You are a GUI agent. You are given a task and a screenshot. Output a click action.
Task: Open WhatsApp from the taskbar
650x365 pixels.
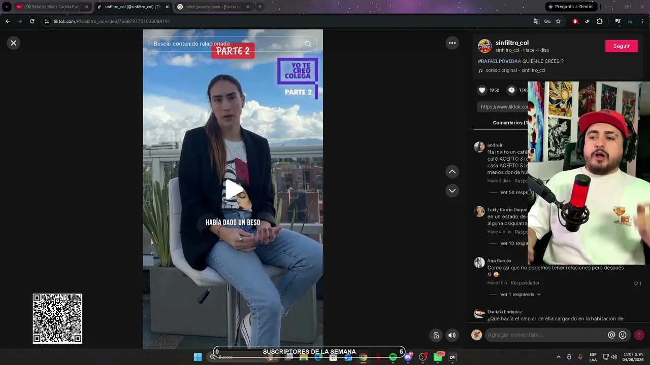click(437, 357)
